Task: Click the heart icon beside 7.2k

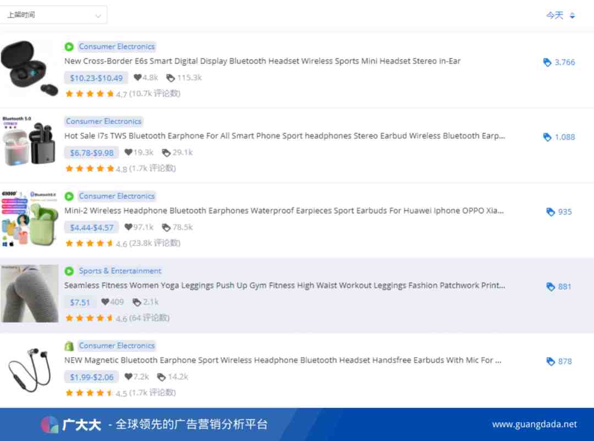Action: 128,377
